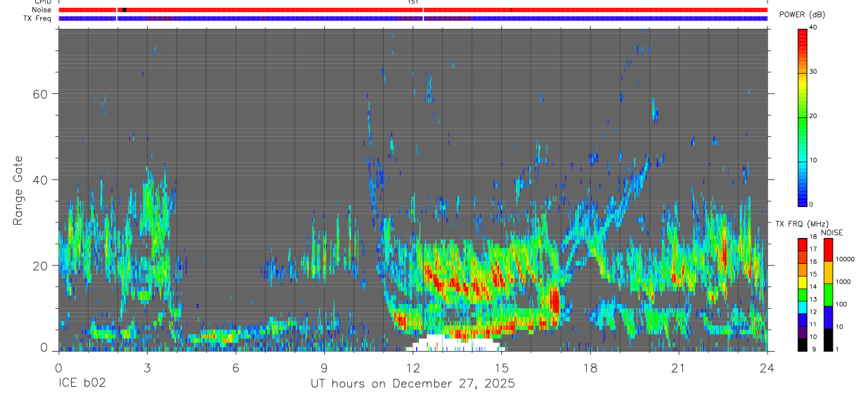Click the UT hours axis tick label 24
The image size is (863, 398).
767,367
